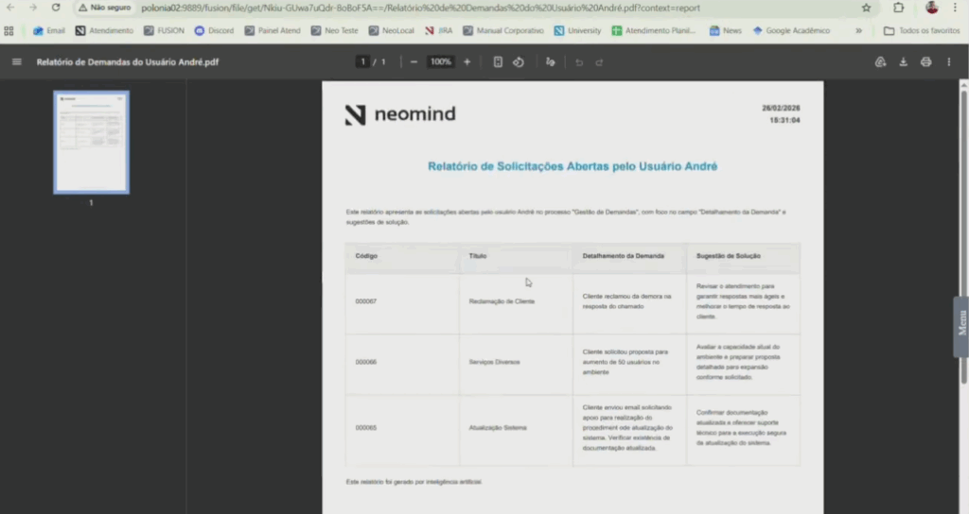Open the side Menu tab

[x=961, y=326]
